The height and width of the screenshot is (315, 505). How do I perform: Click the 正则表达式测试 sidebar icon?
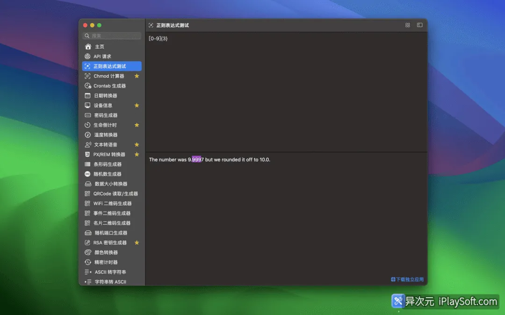87,66
